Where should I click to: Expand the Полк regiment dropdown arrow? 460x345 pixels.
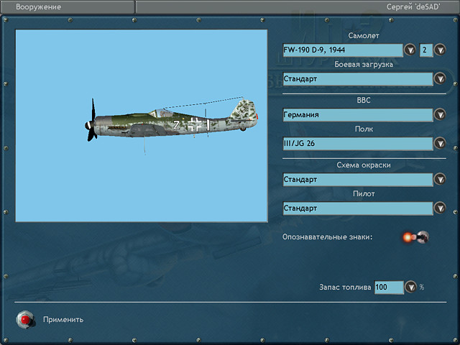coord(440,143)
